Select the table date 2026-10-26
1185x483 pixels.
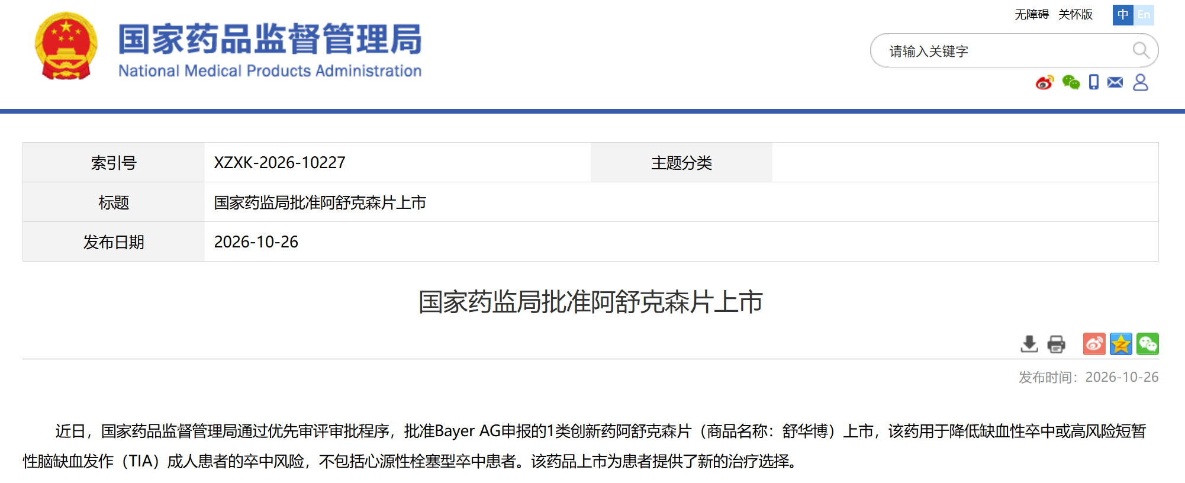point(256,242)
